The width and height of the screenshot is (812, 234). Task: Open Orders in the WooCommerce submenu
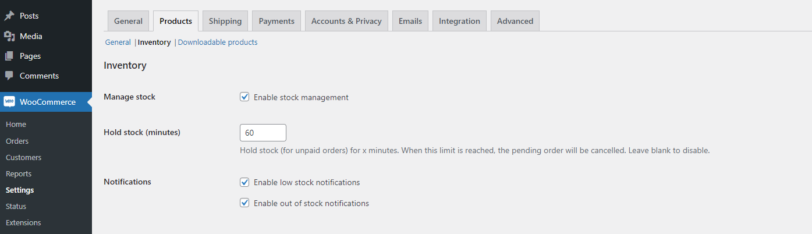(17, 141)
